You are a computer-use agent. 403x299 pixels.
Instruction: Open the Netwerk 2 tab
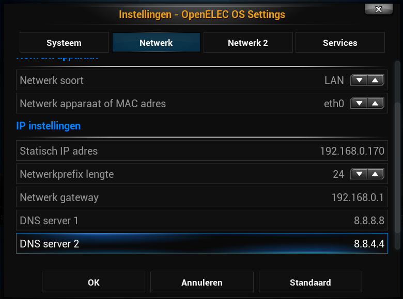pos(248,43)
